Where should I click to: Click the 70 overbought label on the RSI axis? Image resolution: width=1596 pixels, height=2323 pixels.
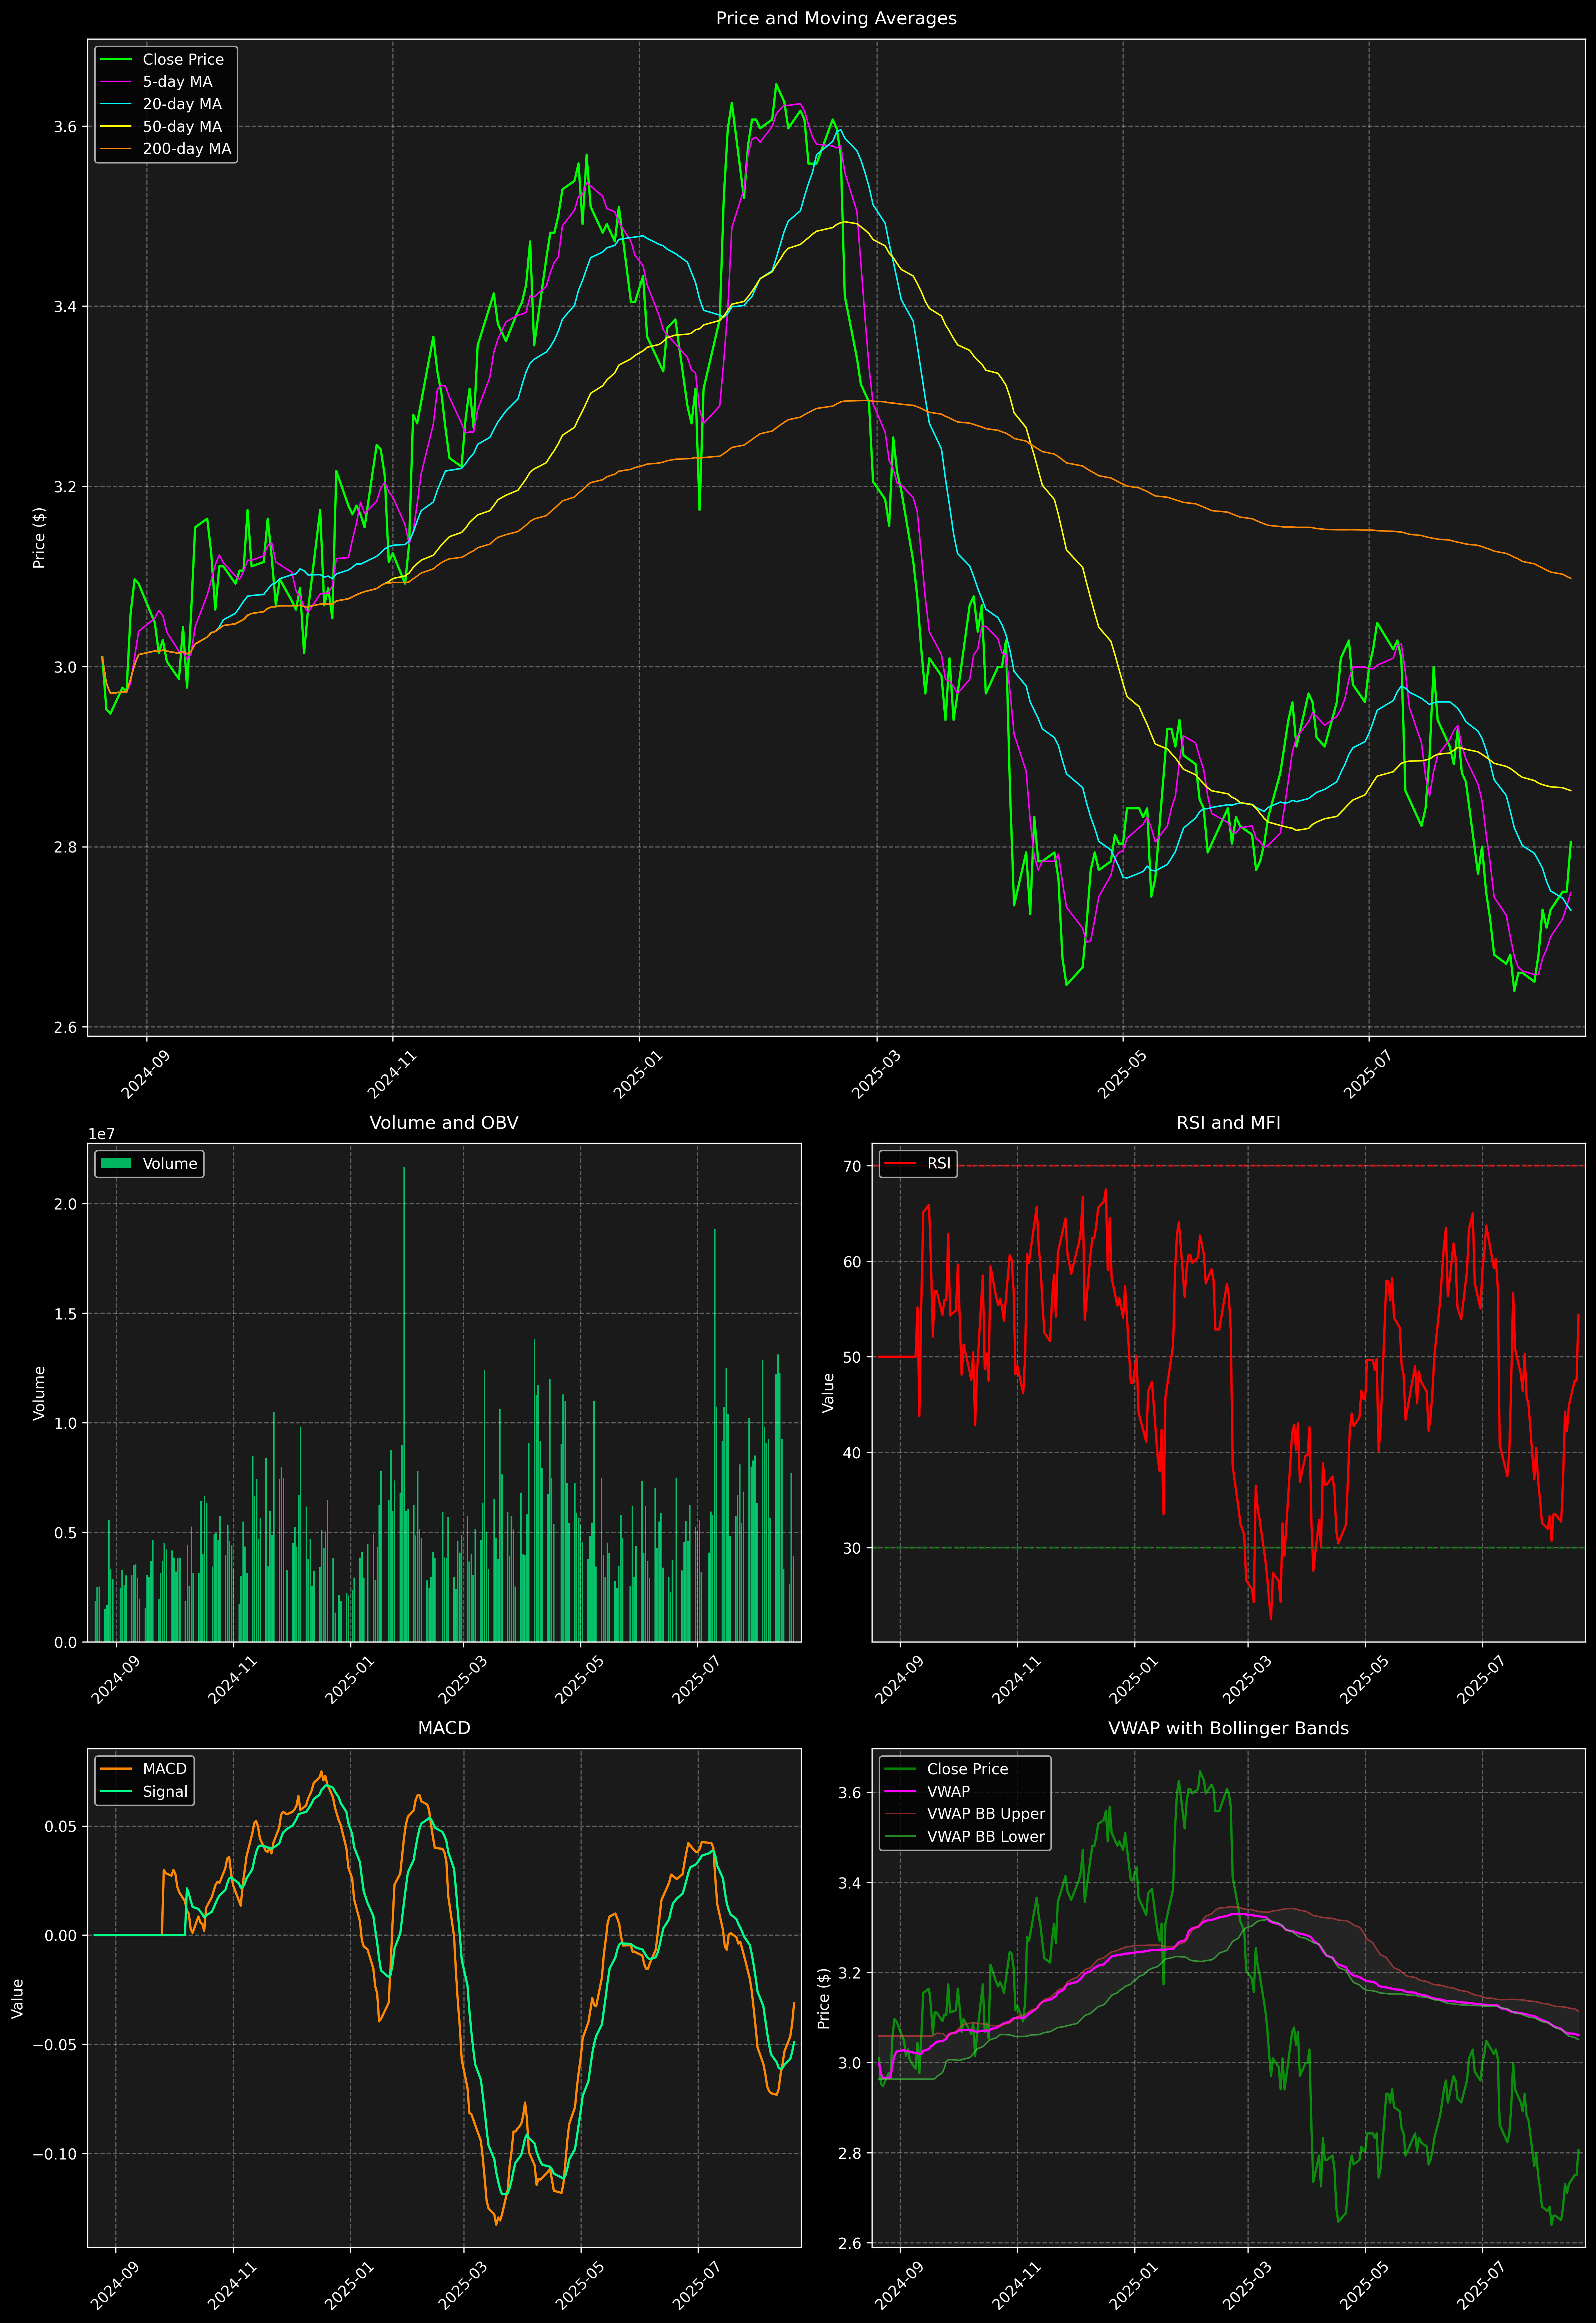point(852,1166)
